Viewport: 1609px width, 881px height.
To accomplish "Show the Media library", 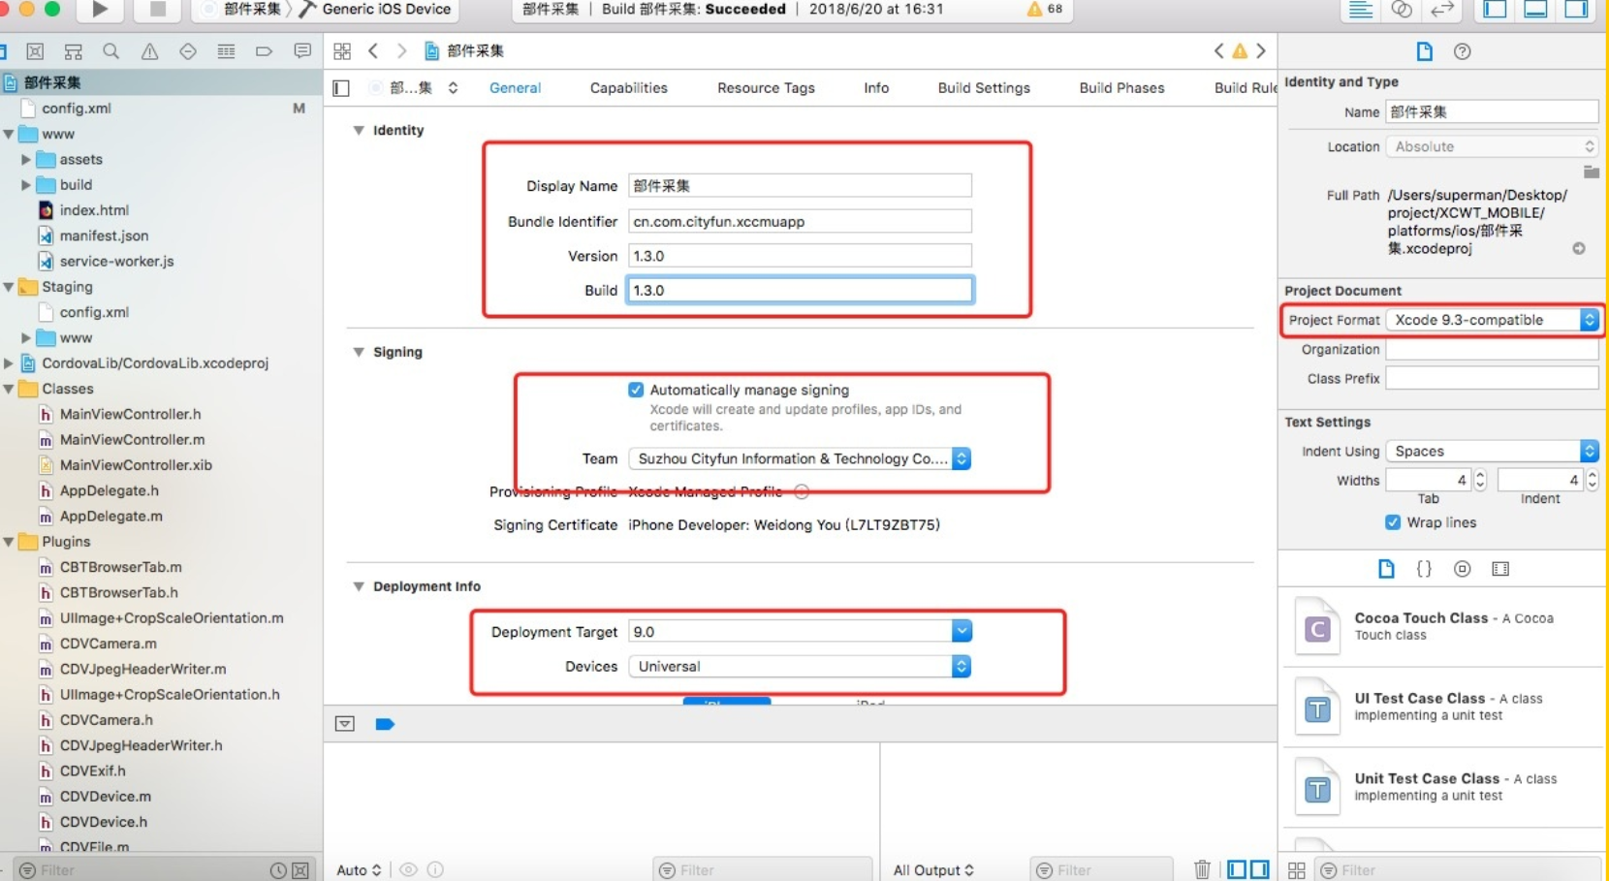I will coord(1500,569).
